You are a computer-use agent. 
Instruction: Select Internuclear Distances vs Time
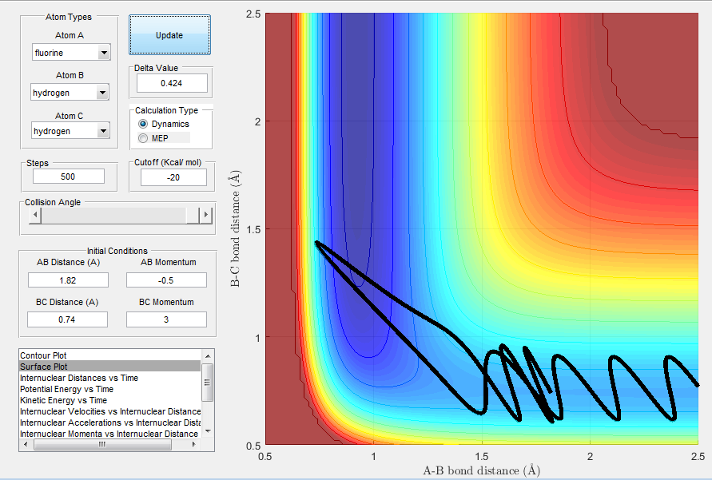(110, 378)
